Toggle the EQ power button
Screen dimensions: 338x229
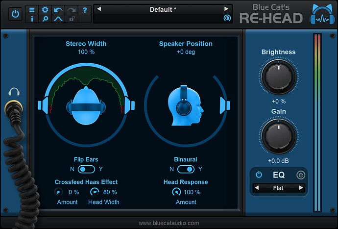[259, 175]
